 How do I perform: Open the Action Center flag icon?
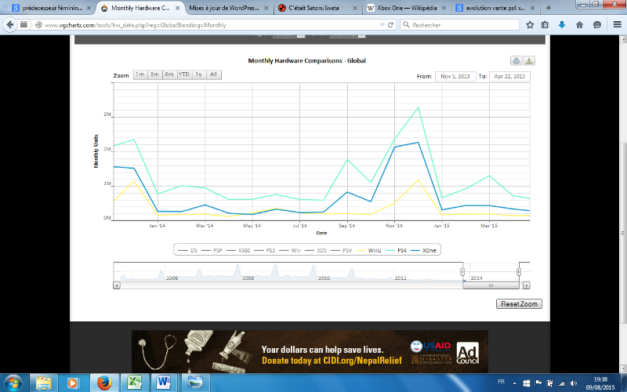point(538,383)
